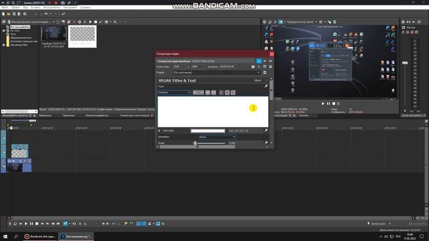Switch to the Bandicam taskbar app
The height and width of the screenshot is (241, 429).
click(x=40, y=236)
